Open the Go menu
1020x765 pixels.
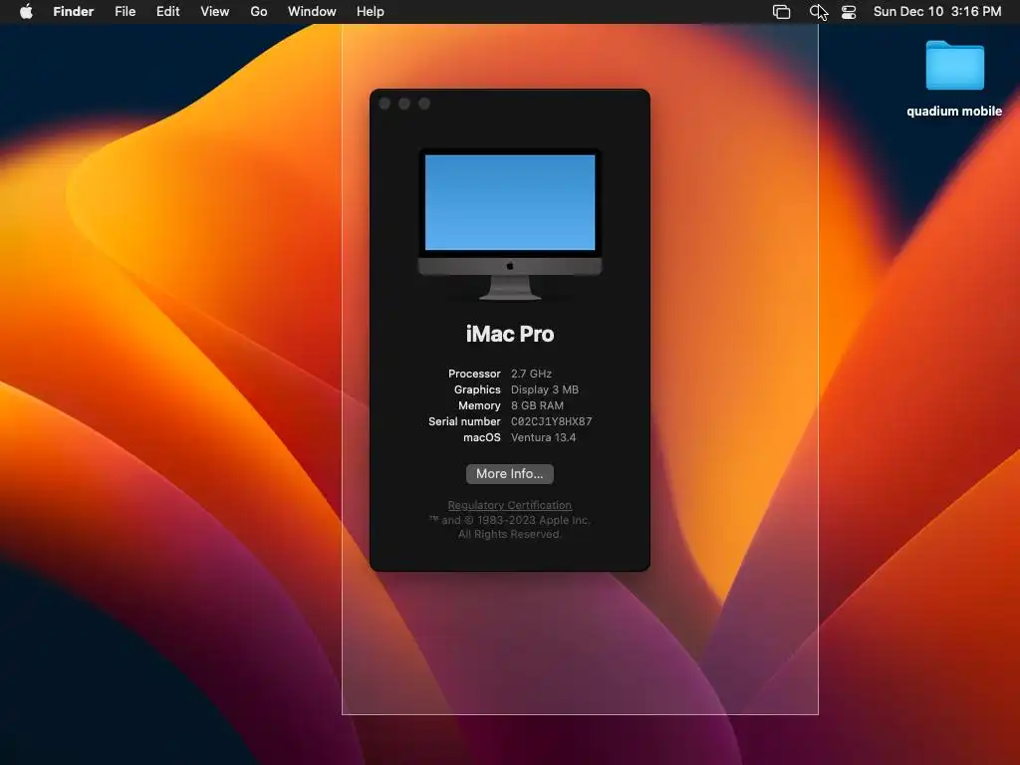[x=259, y=12]
